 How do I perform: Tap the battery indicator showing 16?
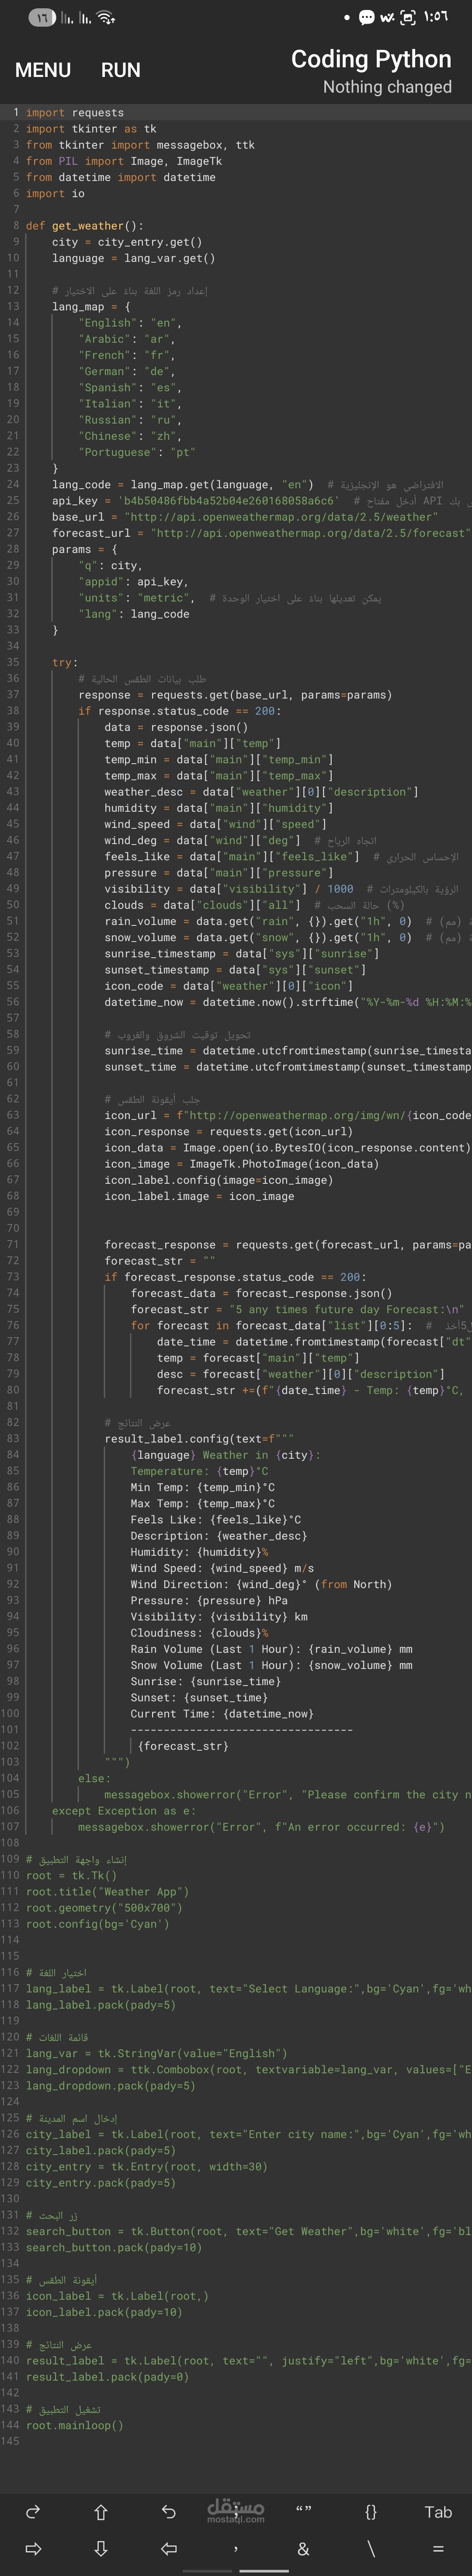pos(42,17)
